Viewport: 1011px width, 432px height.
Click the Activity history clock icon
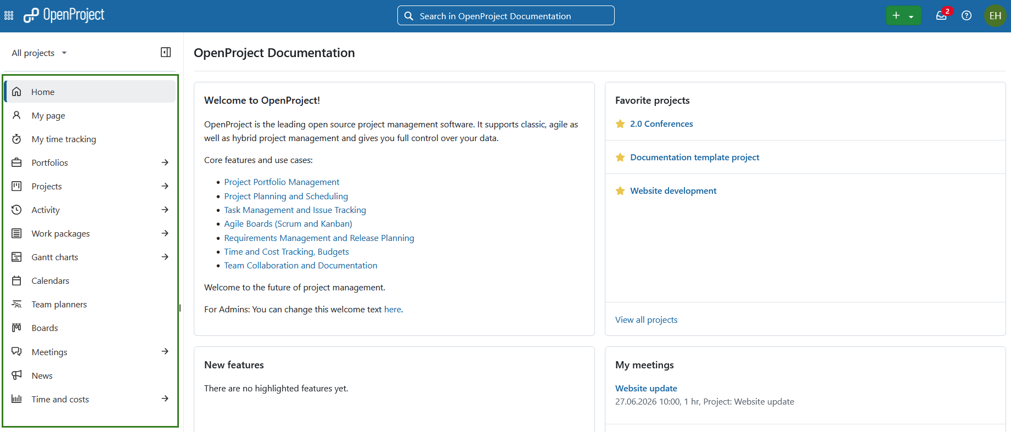coord(17,210)
